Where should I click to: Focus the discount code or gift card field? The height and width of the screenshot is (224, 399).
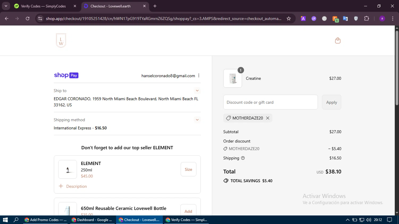pyautogui.click(x=271, y=102)
